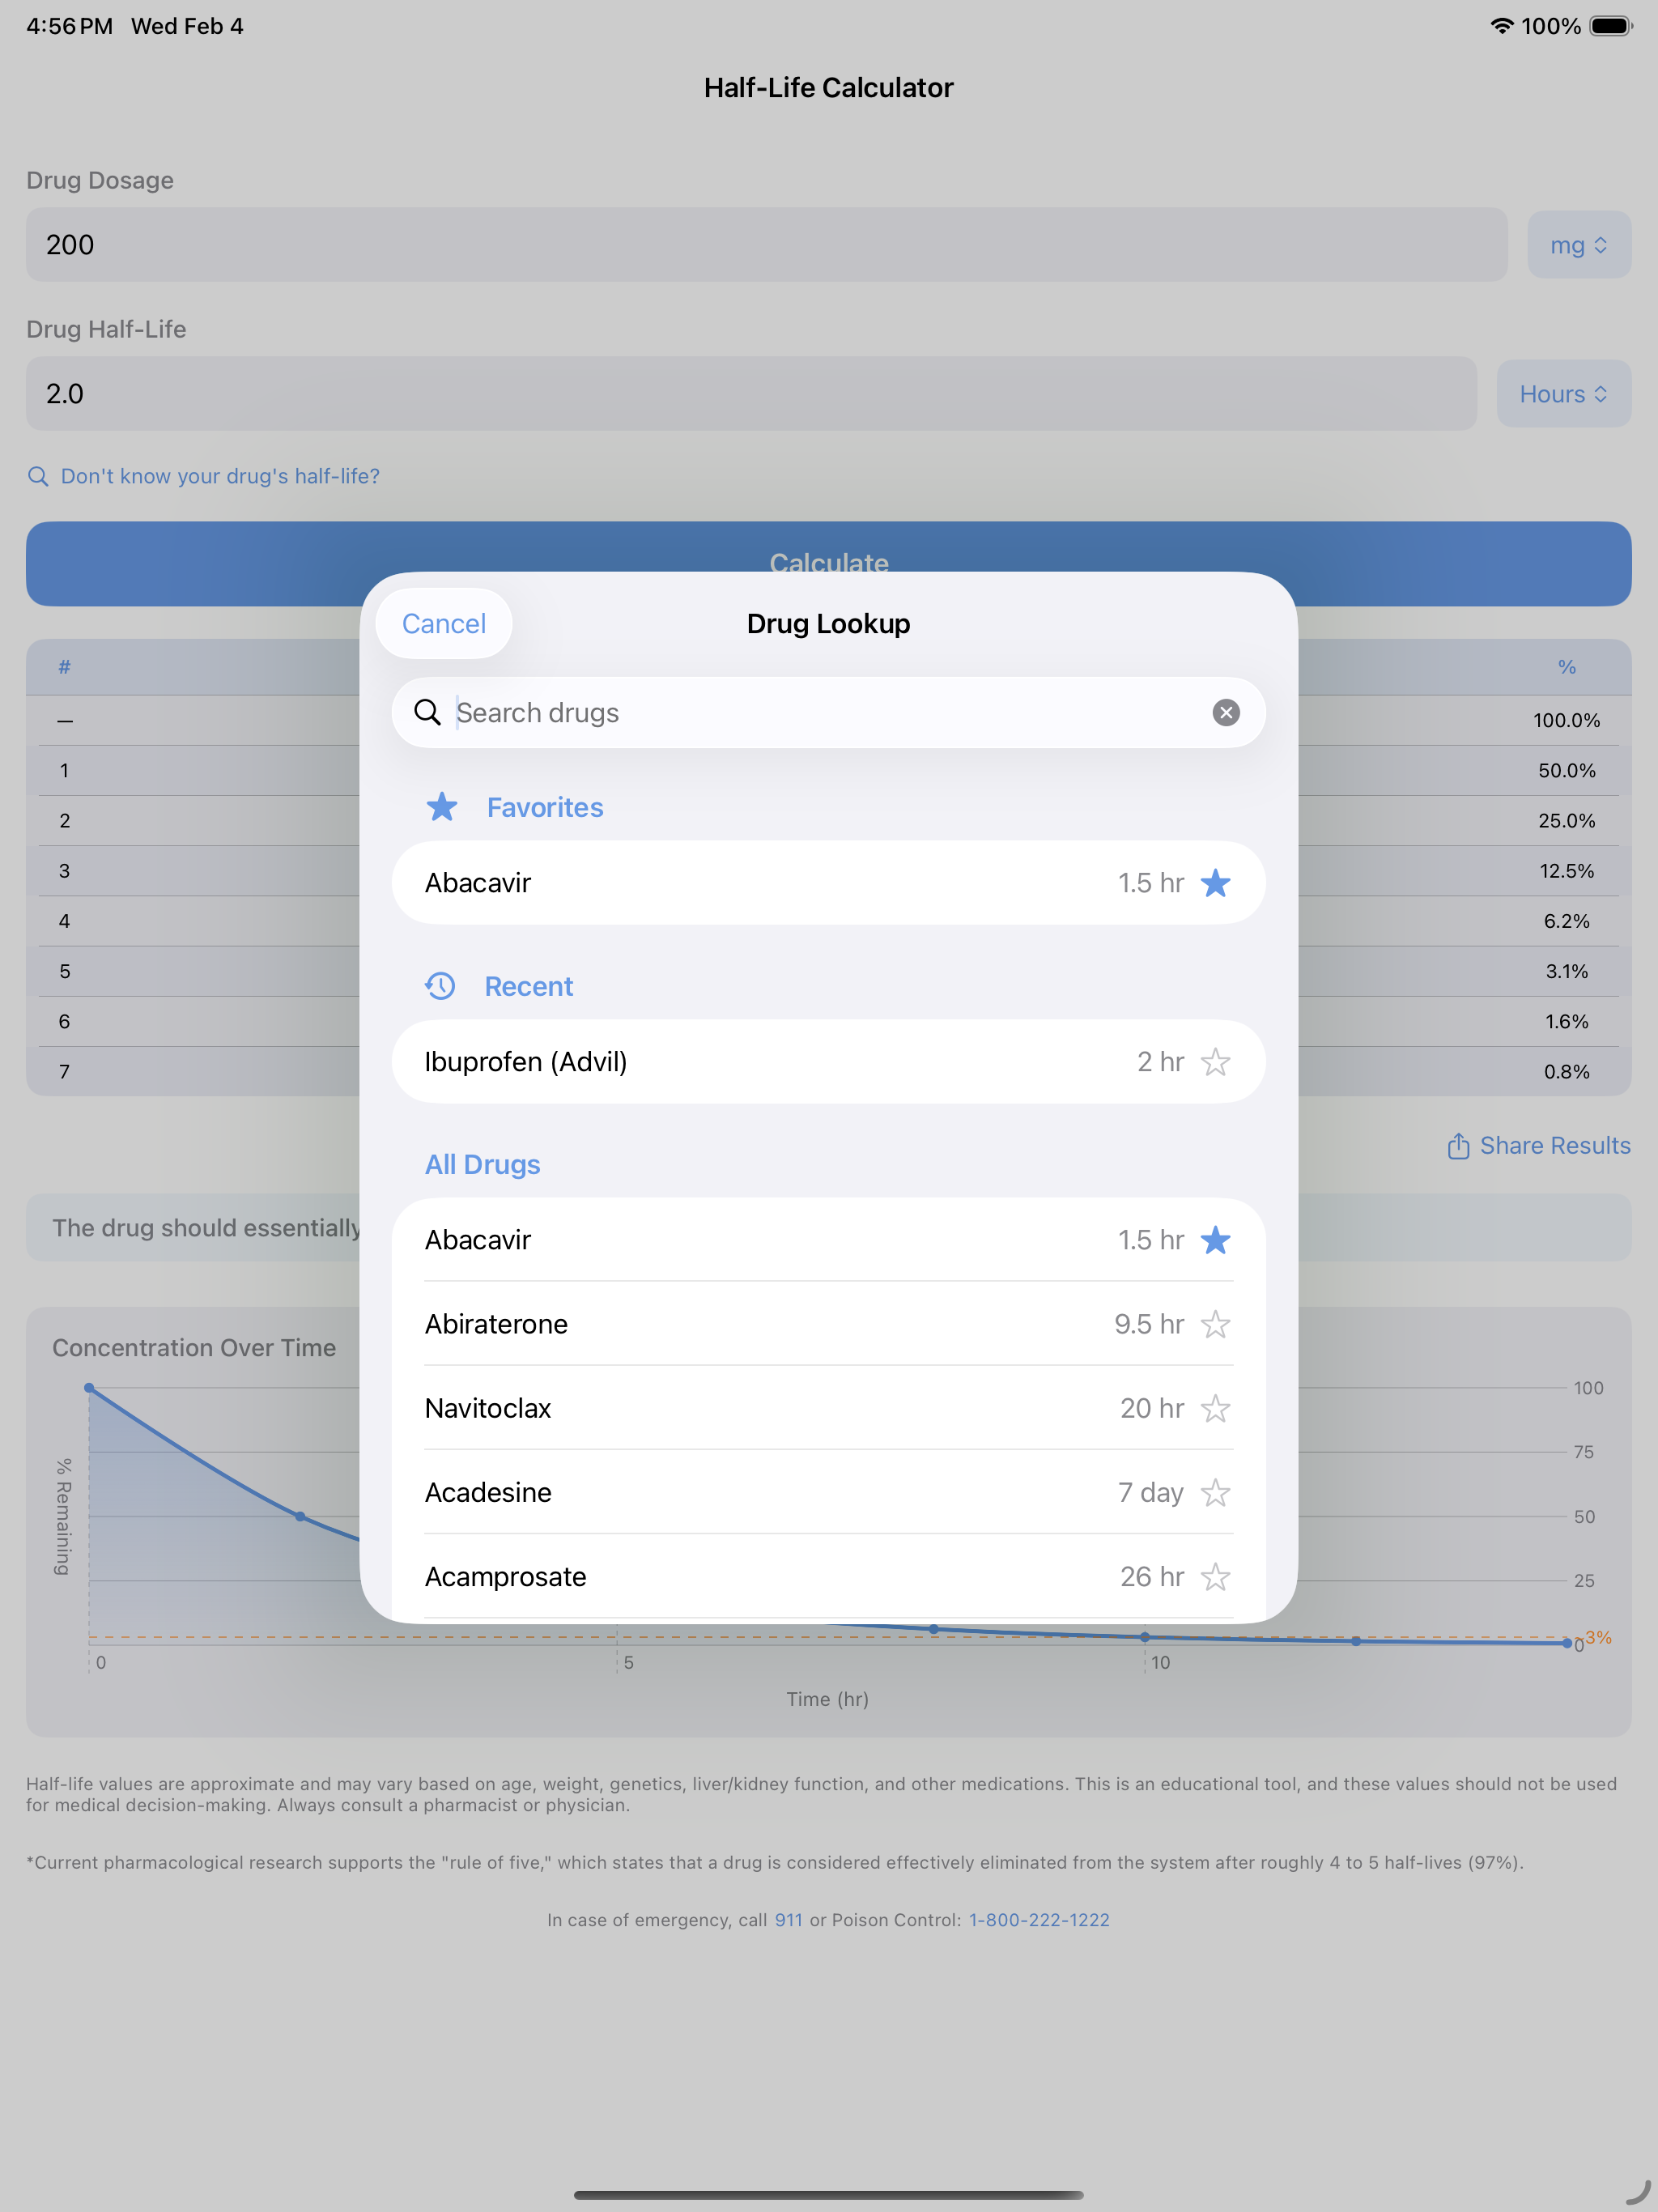
Task: Open the Hours half-life unit dropdown
Action: point(1564,394)
